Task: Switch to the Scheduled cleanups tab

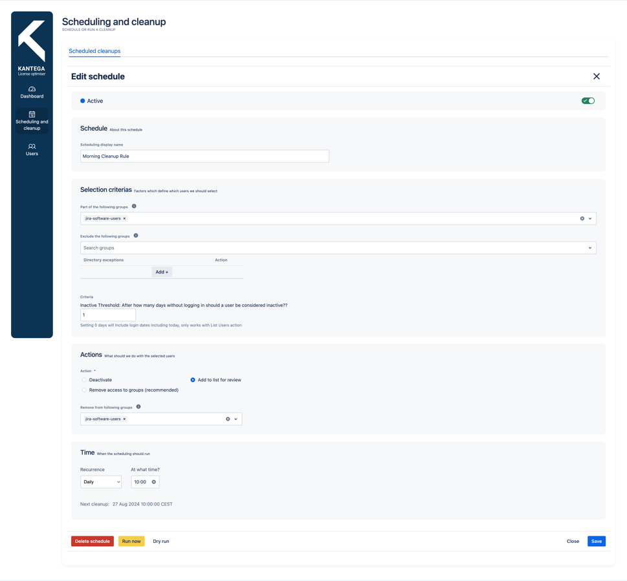Action: coord(94,51)
